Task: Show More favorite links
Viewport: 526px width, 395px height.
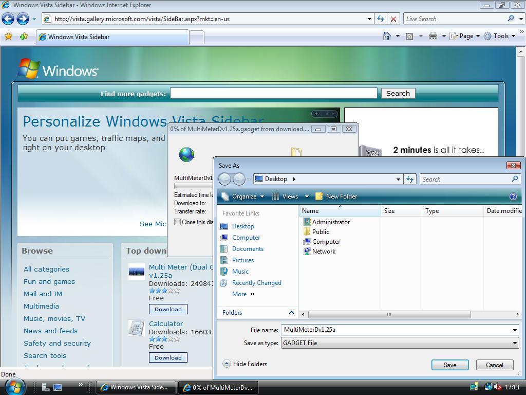Action: tap(243, 294)
